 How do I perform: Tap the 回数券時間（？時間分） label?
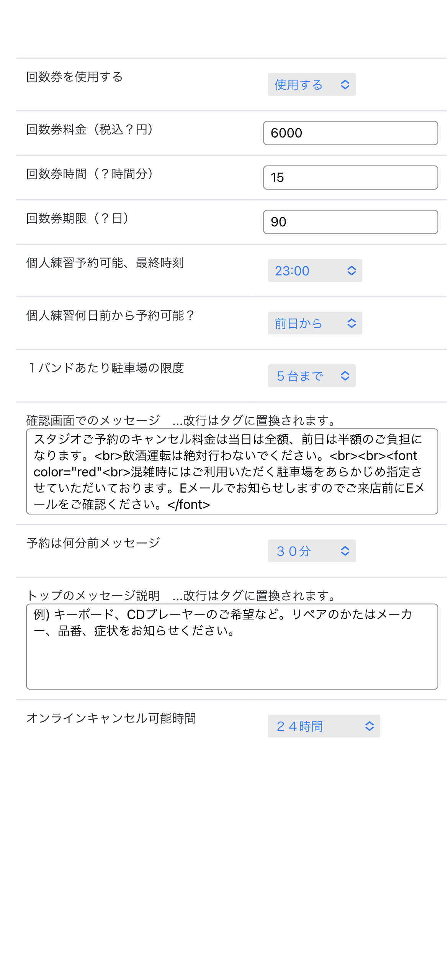90,174
